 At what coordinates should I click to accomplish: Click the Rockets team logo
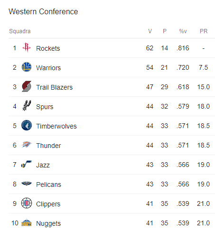coord(27,47)
